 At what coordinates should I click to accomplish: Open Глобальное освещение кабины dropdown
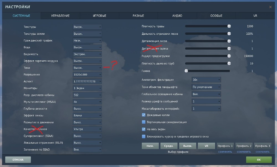(x=206, y=94)
